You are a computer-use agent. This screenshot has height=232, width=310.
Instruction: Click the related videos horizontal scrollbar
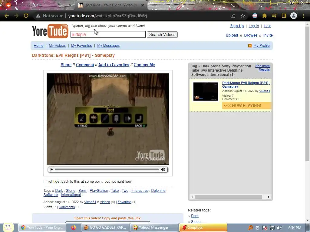coord(228,197)
